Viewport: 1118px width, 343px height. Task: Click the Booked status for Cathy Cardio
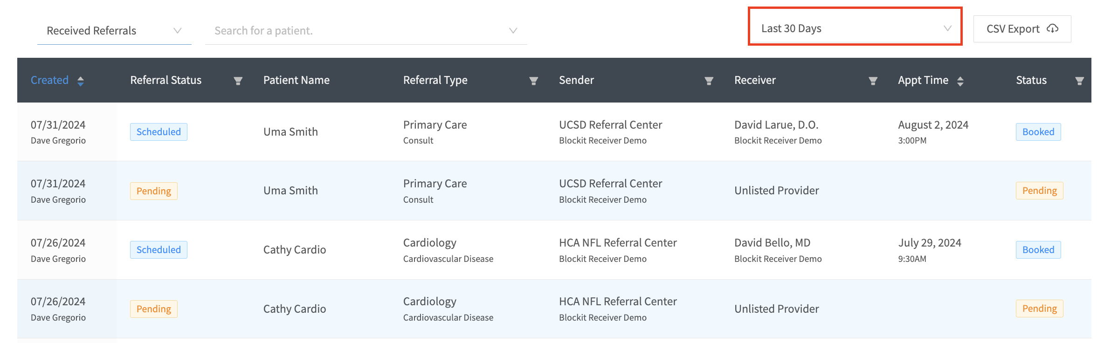click(1038, 250)
